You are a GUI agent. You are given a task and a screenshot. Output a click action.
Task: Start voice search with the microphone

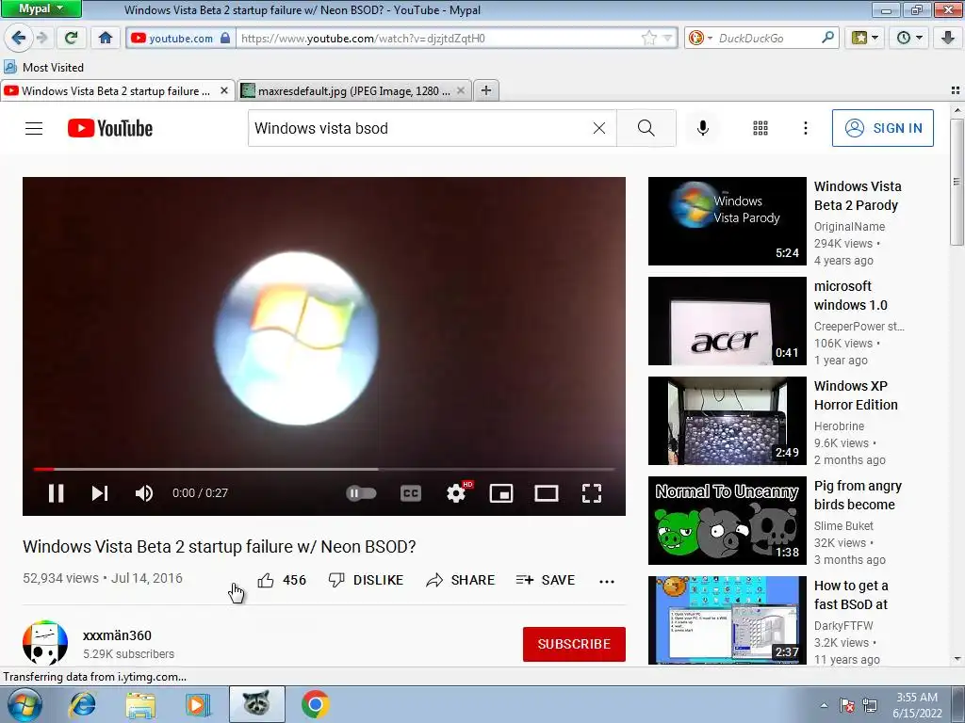coord(703,128)
